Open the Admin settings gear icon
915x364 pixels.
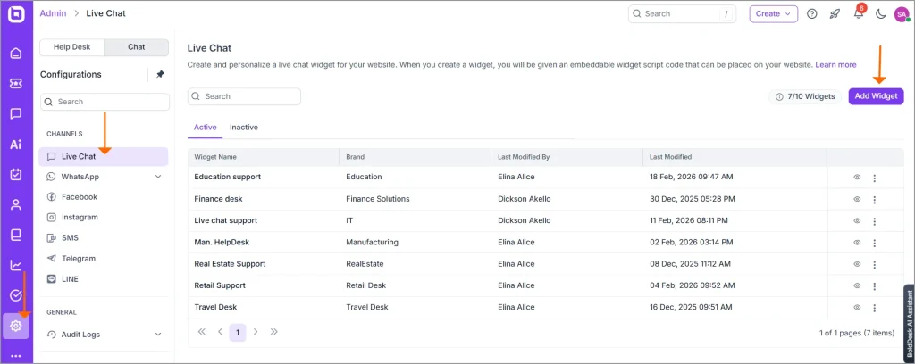(16, 327)
